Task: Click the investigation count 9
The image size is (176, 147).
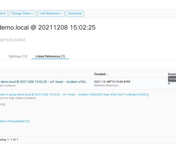Action: tap(169, 83)
